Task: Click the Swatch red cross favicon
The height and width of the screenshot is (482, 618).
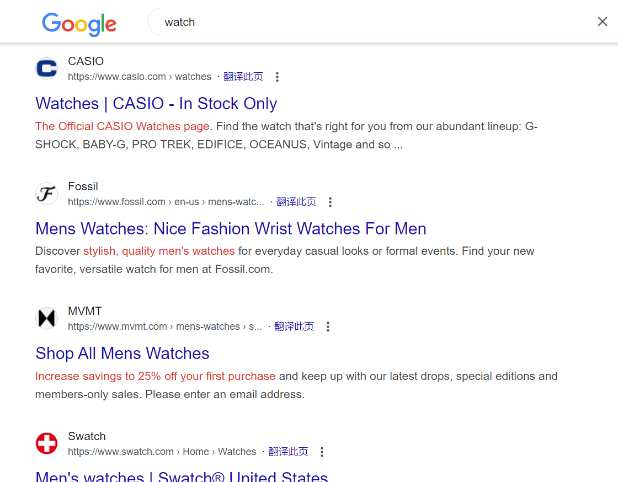Action: [47, 443]
